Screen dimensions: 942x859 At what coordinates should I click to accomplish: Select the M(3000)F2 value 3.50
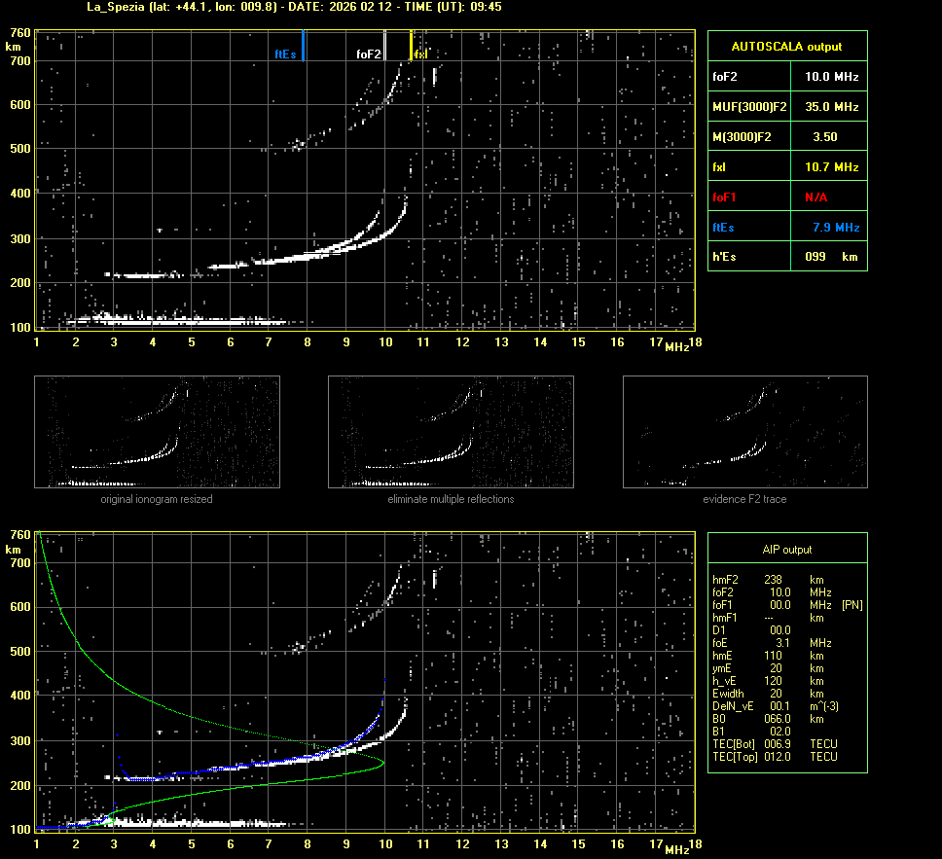pos(825,136)
